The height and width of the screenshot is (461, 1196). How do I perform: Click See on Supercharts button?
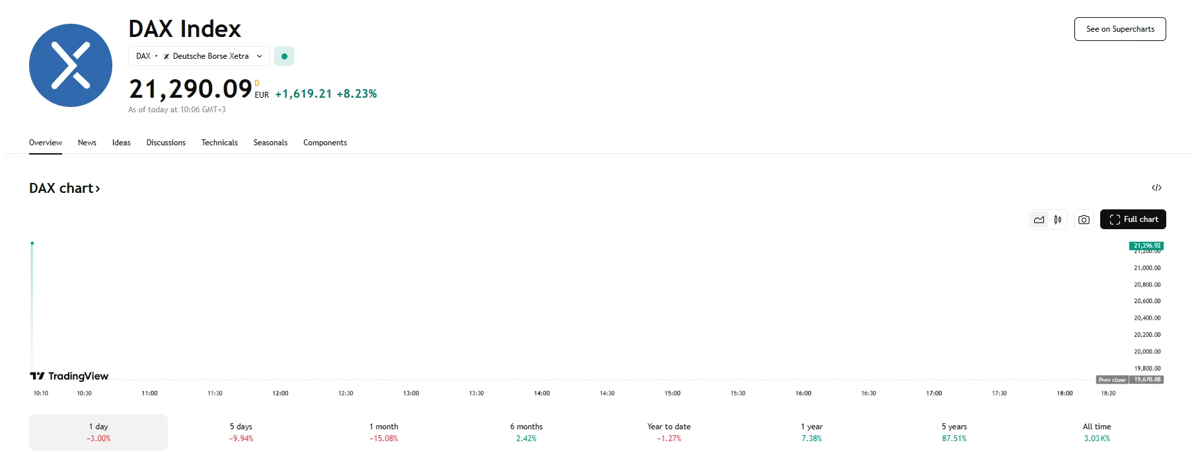pos(1120,29)
